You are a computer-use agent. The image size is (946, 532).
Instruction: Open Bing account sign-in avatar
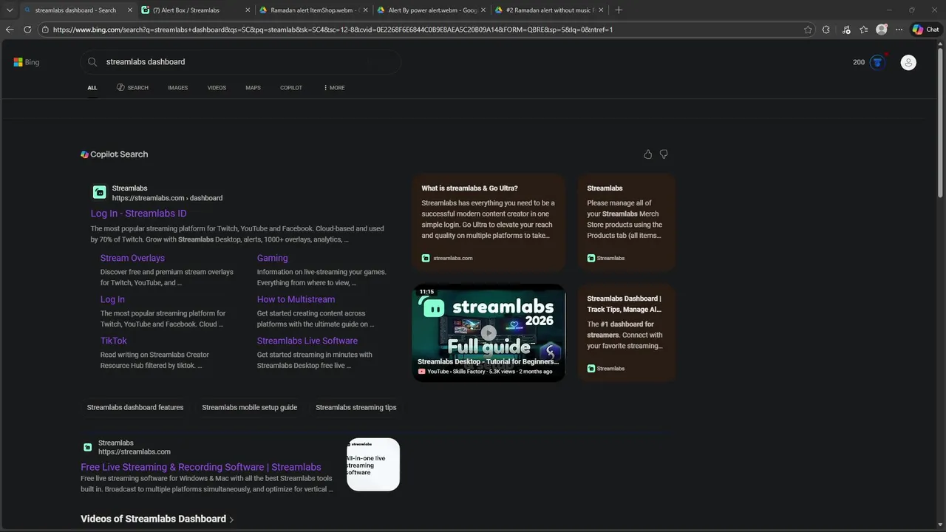[x=908, y=63]
